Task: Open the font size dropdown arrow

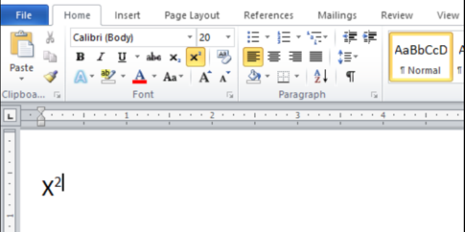Action: pos(228,38)
